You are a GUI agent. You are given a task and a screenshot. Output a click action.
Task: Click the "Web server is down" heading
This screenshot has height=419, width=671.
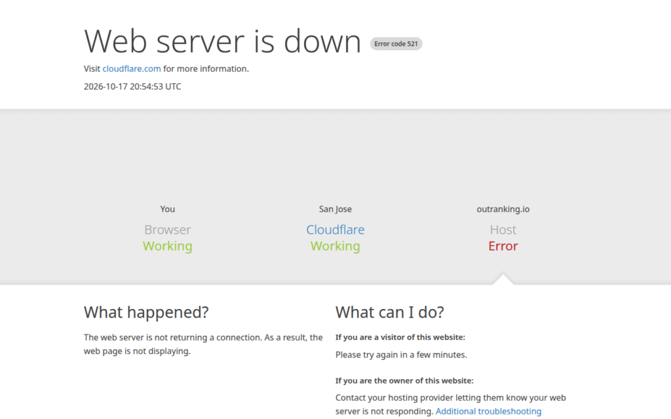pos(223,41)
